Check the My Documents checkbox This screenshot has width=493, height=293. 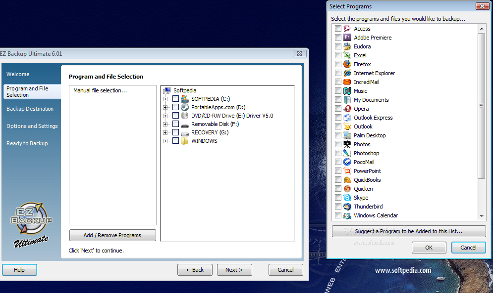338,100
